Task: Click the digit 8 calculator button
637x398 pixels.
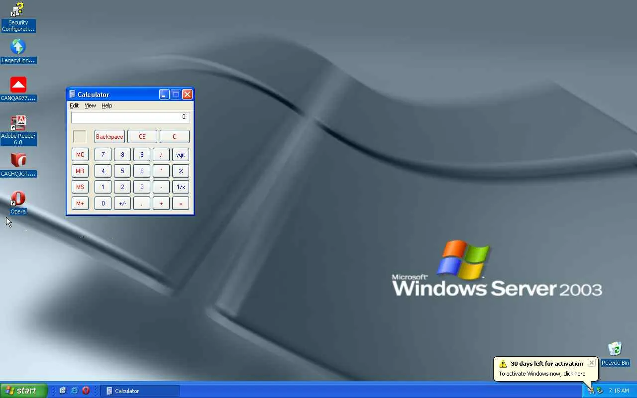Action: (x=122, y=155)
